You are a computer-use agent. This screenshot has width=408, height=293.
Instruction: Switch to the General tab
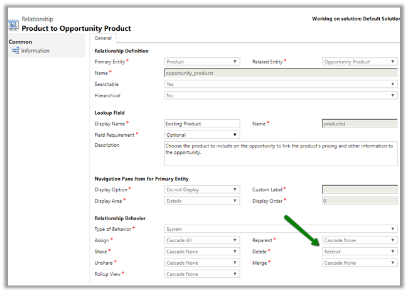(104, 38)
